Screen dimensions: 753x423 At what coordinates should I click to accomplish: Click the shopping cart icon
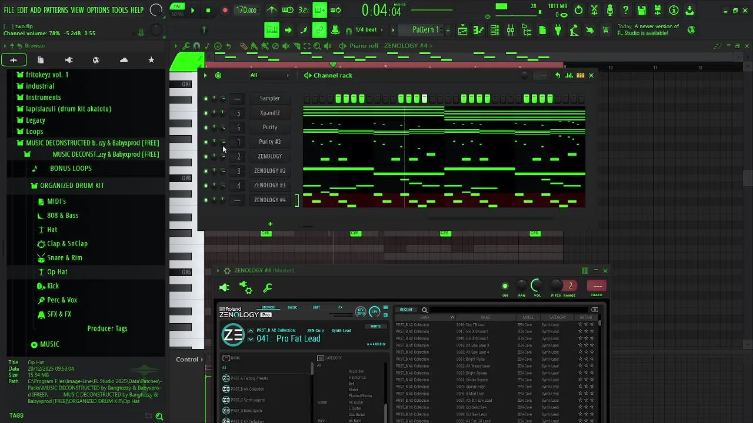coord(605,30)
